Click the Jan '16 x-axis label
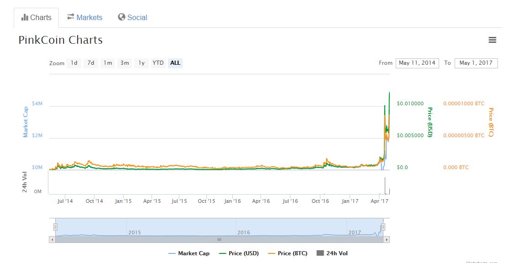This screenshot has height=263, width=529. point(232,201)
